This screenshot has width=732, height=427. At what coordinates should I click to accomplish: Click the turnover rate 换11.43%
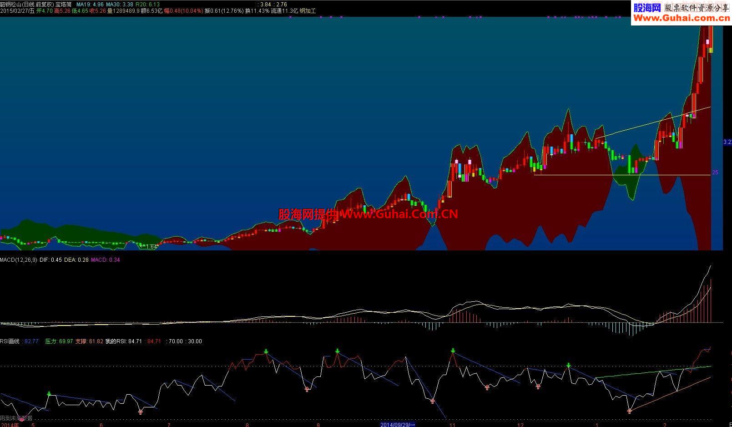click(x=257, y=11)
